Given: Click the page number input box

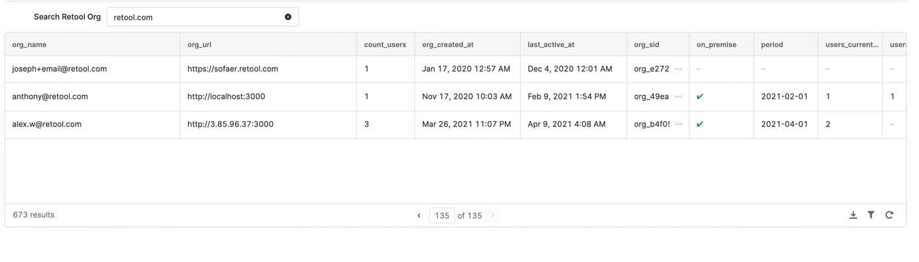Looking at the screenshot, I should coord(442,215).
